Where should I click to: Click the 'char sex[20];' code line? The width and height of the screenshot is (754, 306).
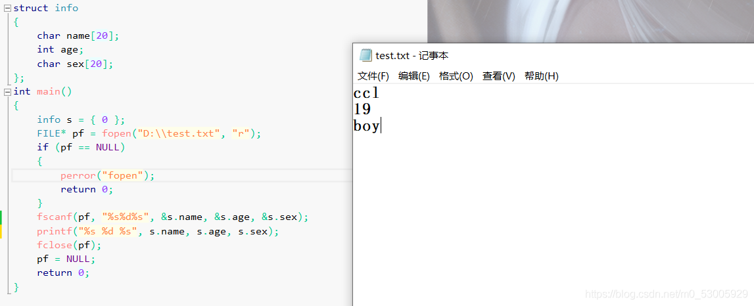(74, 64)
